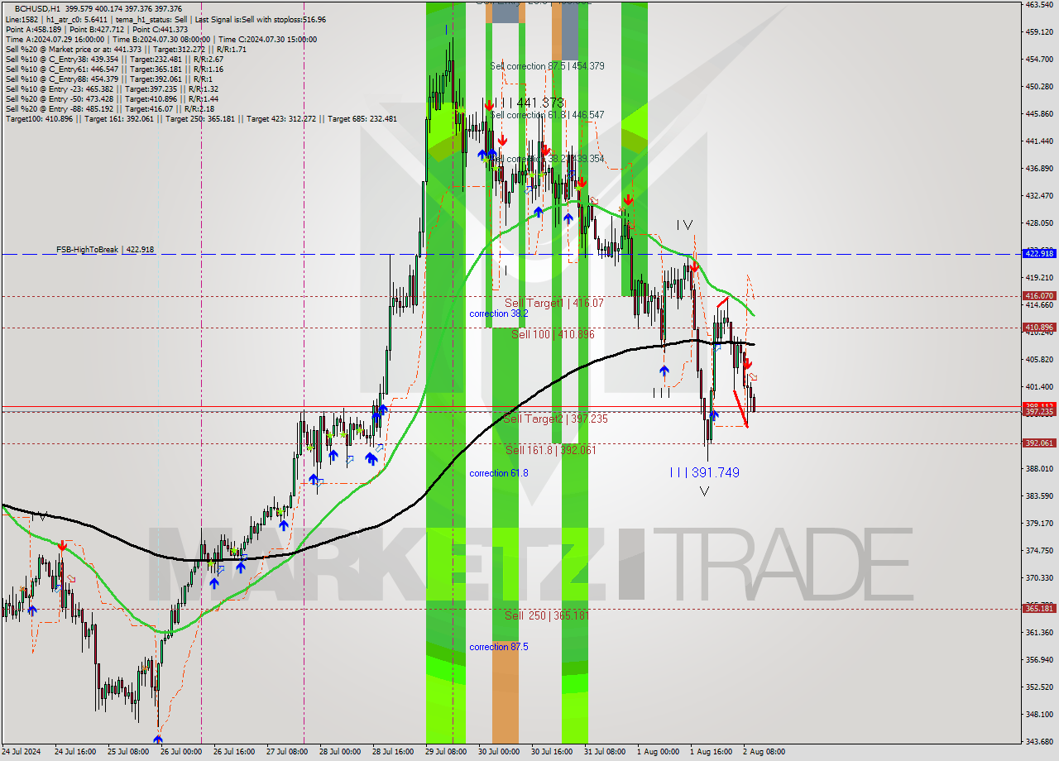Click the '30 Jul 16:00' time axis label
1059x761 pixels.
[551, 753]
